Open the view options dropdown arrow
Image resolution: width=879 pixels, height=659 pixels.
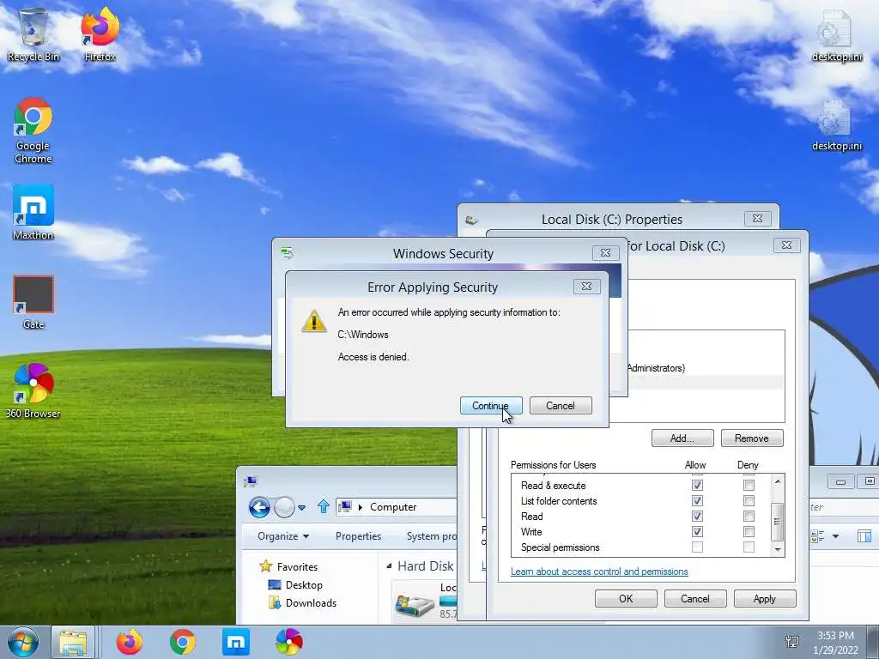point(835,536)
